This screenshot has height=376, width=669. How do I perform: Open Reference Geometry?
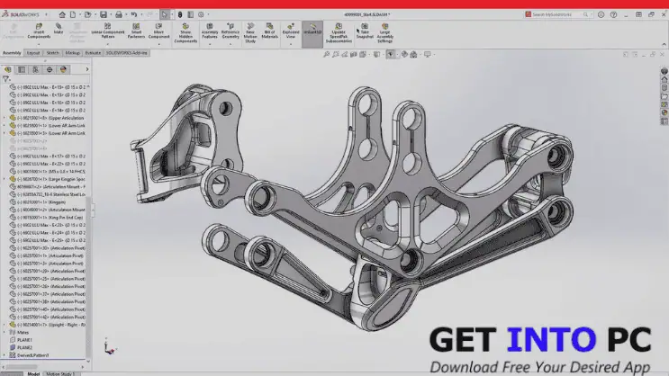231,31
